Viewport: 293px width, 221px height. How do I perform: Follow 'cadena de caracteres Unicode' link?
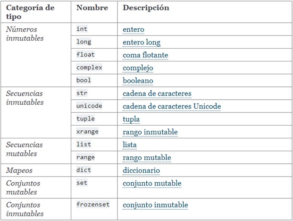[172, 106]
